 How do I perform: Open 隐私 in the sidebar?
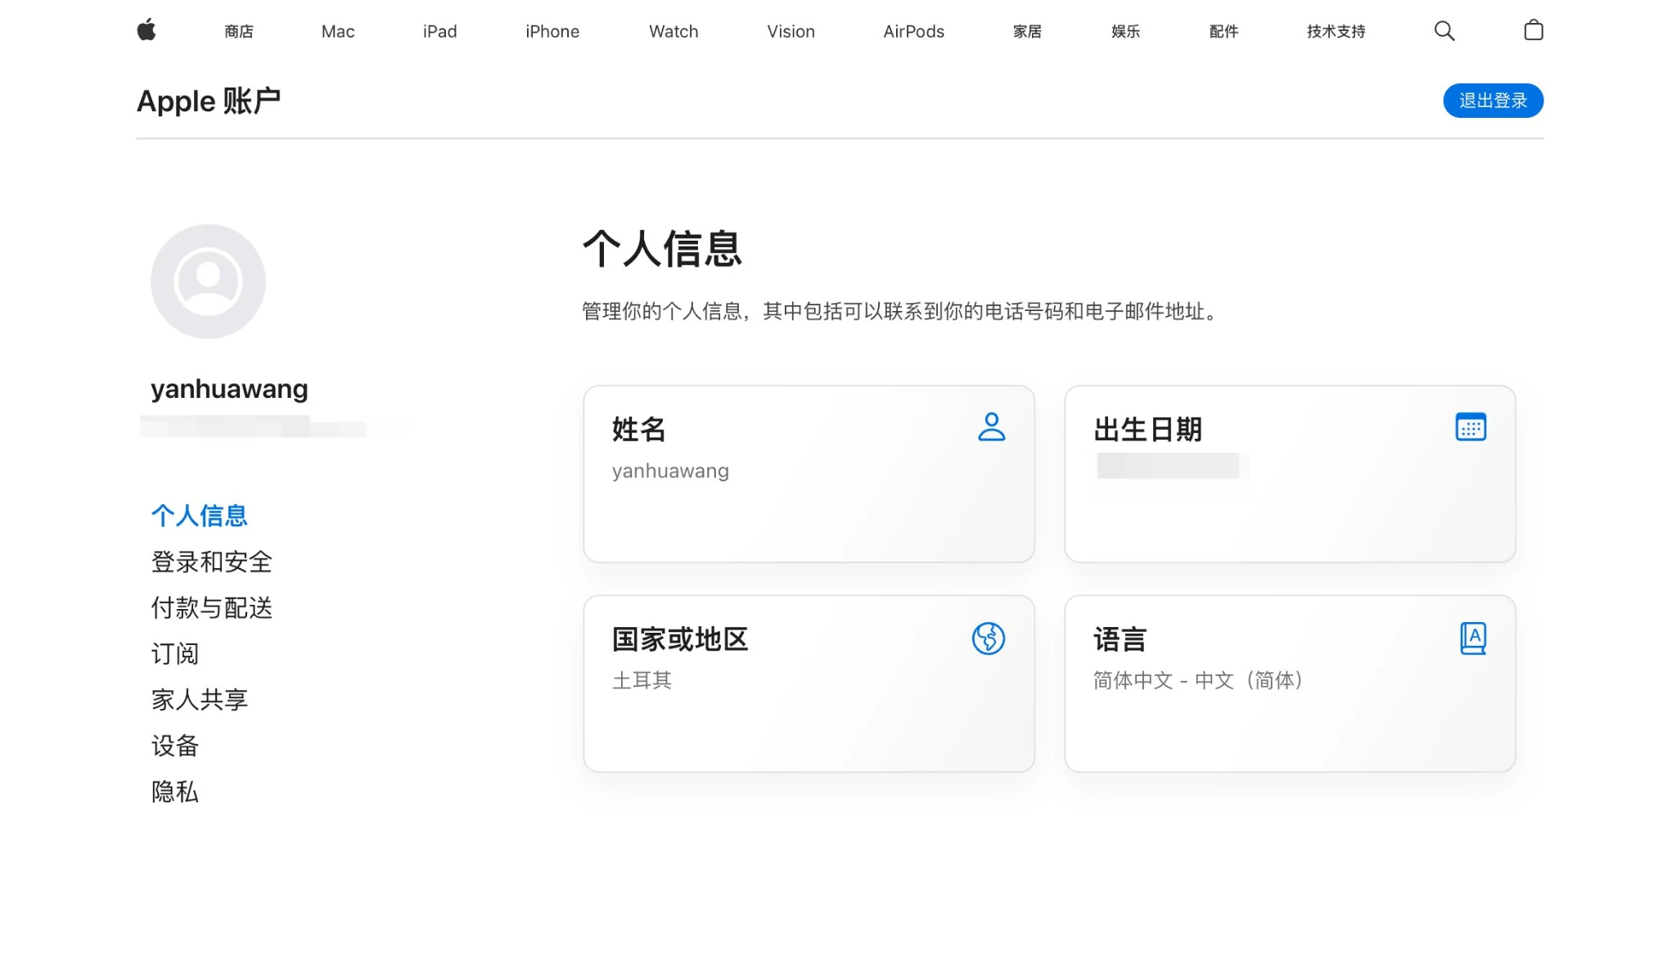pos(174,791)
